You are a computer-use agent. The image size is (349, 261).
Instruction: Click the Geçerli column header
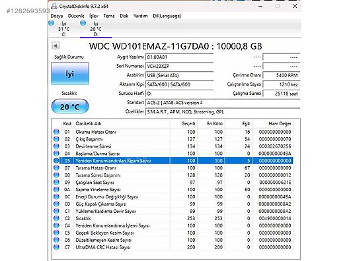coord(184,124)
